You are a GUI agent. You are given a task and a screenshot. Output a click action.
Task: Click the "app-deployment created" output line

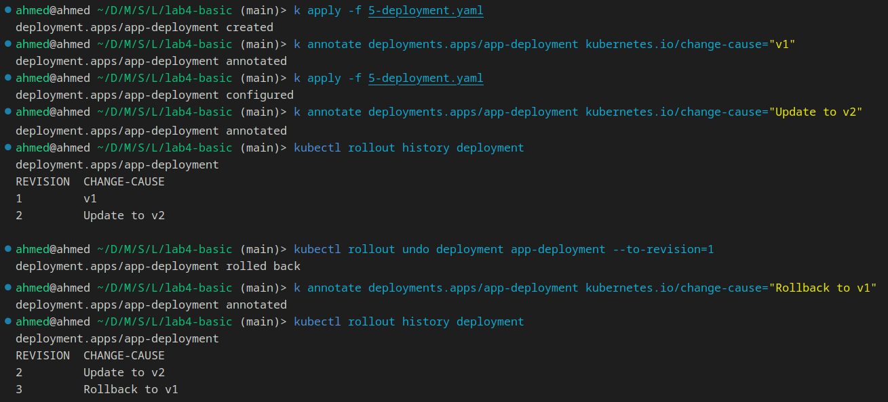click(x=144, y=27)
